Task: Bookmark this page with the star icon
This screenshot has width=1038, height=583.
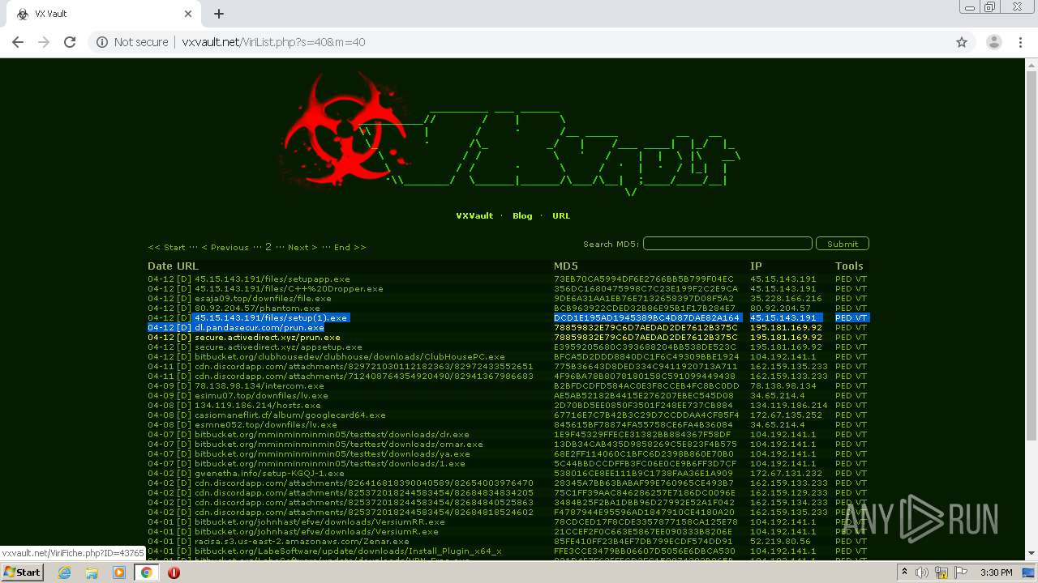Action: [x=962, y=42]
